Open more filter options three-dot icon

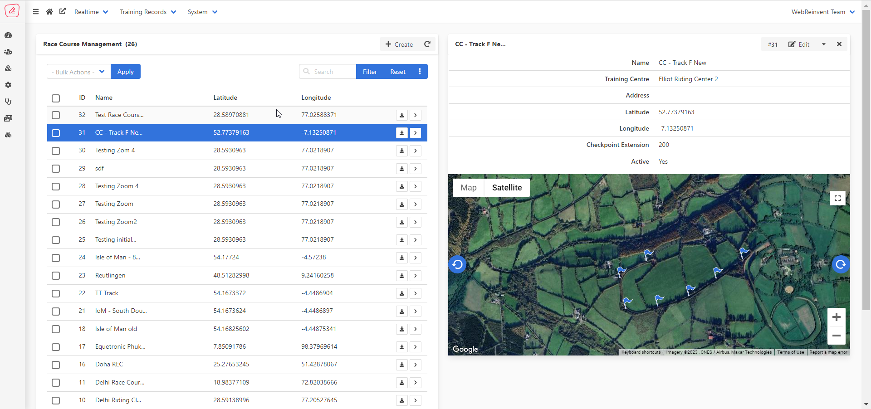pos(420,72)
